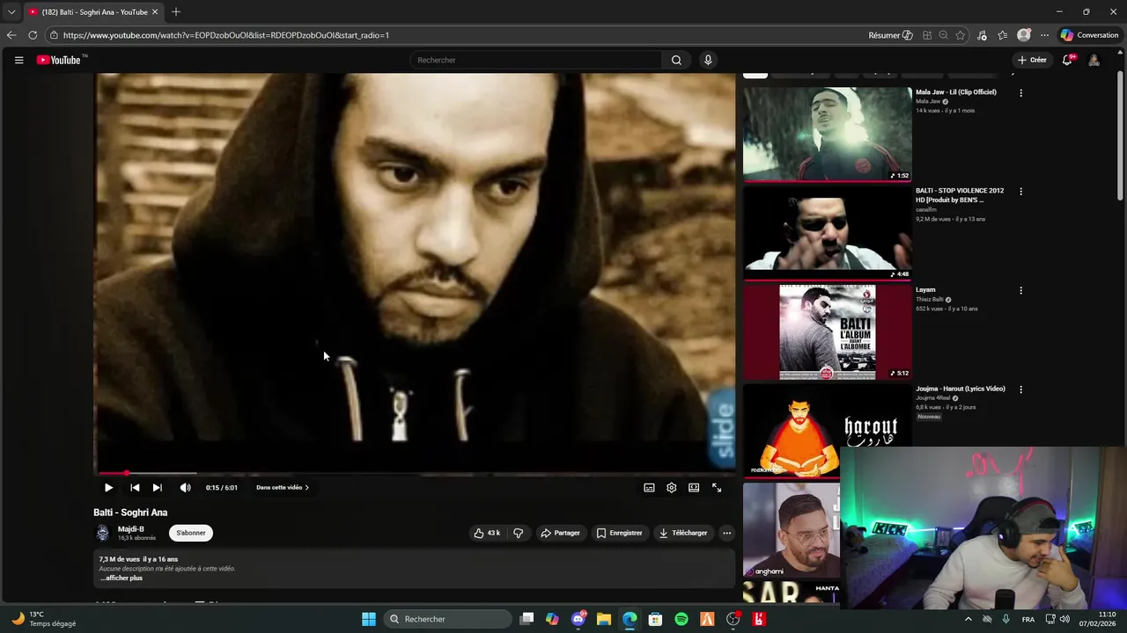Open the Majdi-B channel avatar
This screenshot has width=1127, height=633.
click(103, 533)
